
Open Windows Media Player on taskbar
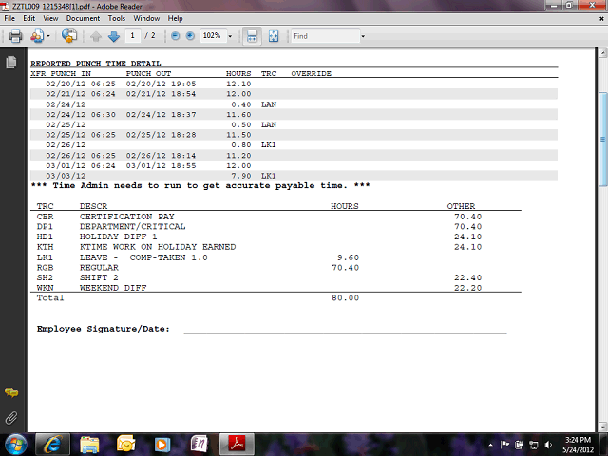point(162,445)
